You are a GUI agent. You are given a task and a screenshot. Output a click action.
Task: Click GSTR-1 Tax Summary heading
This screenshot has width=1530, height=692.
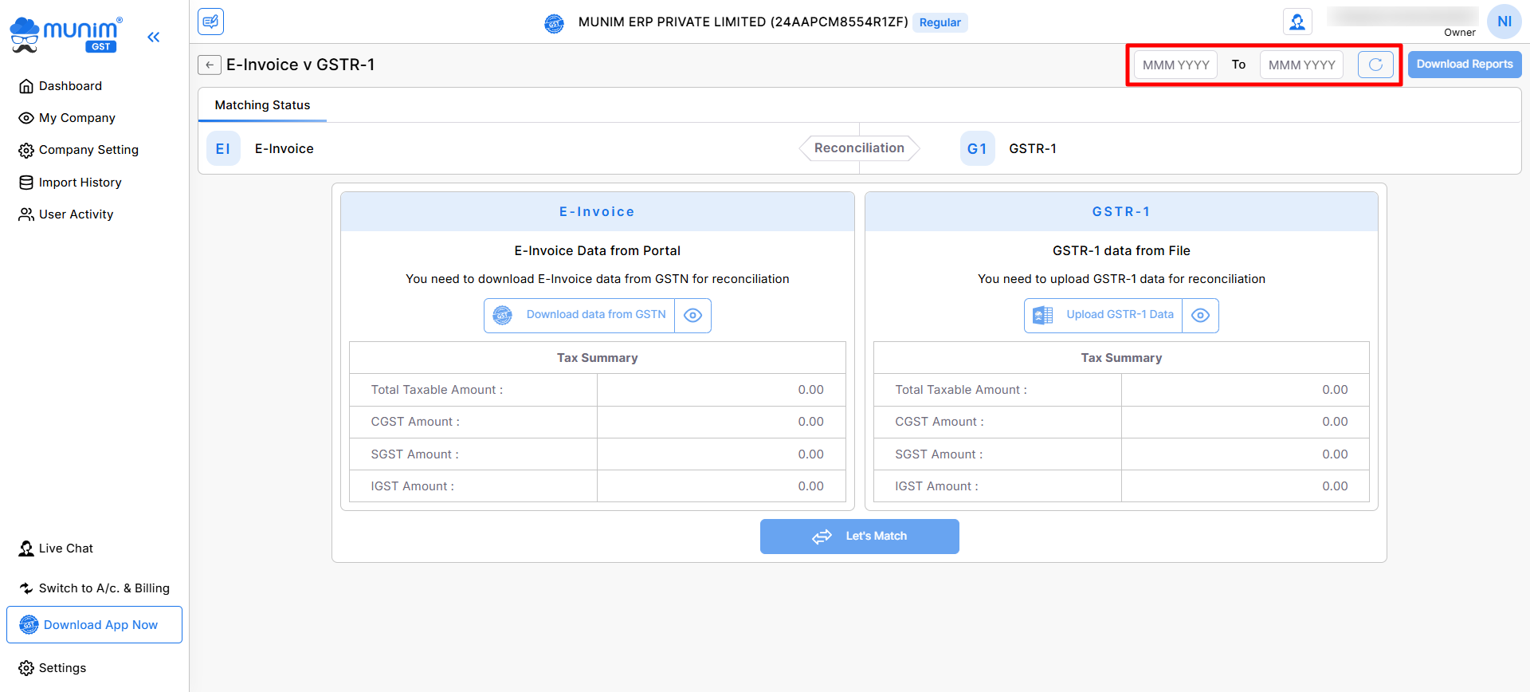click(1121, 358)
